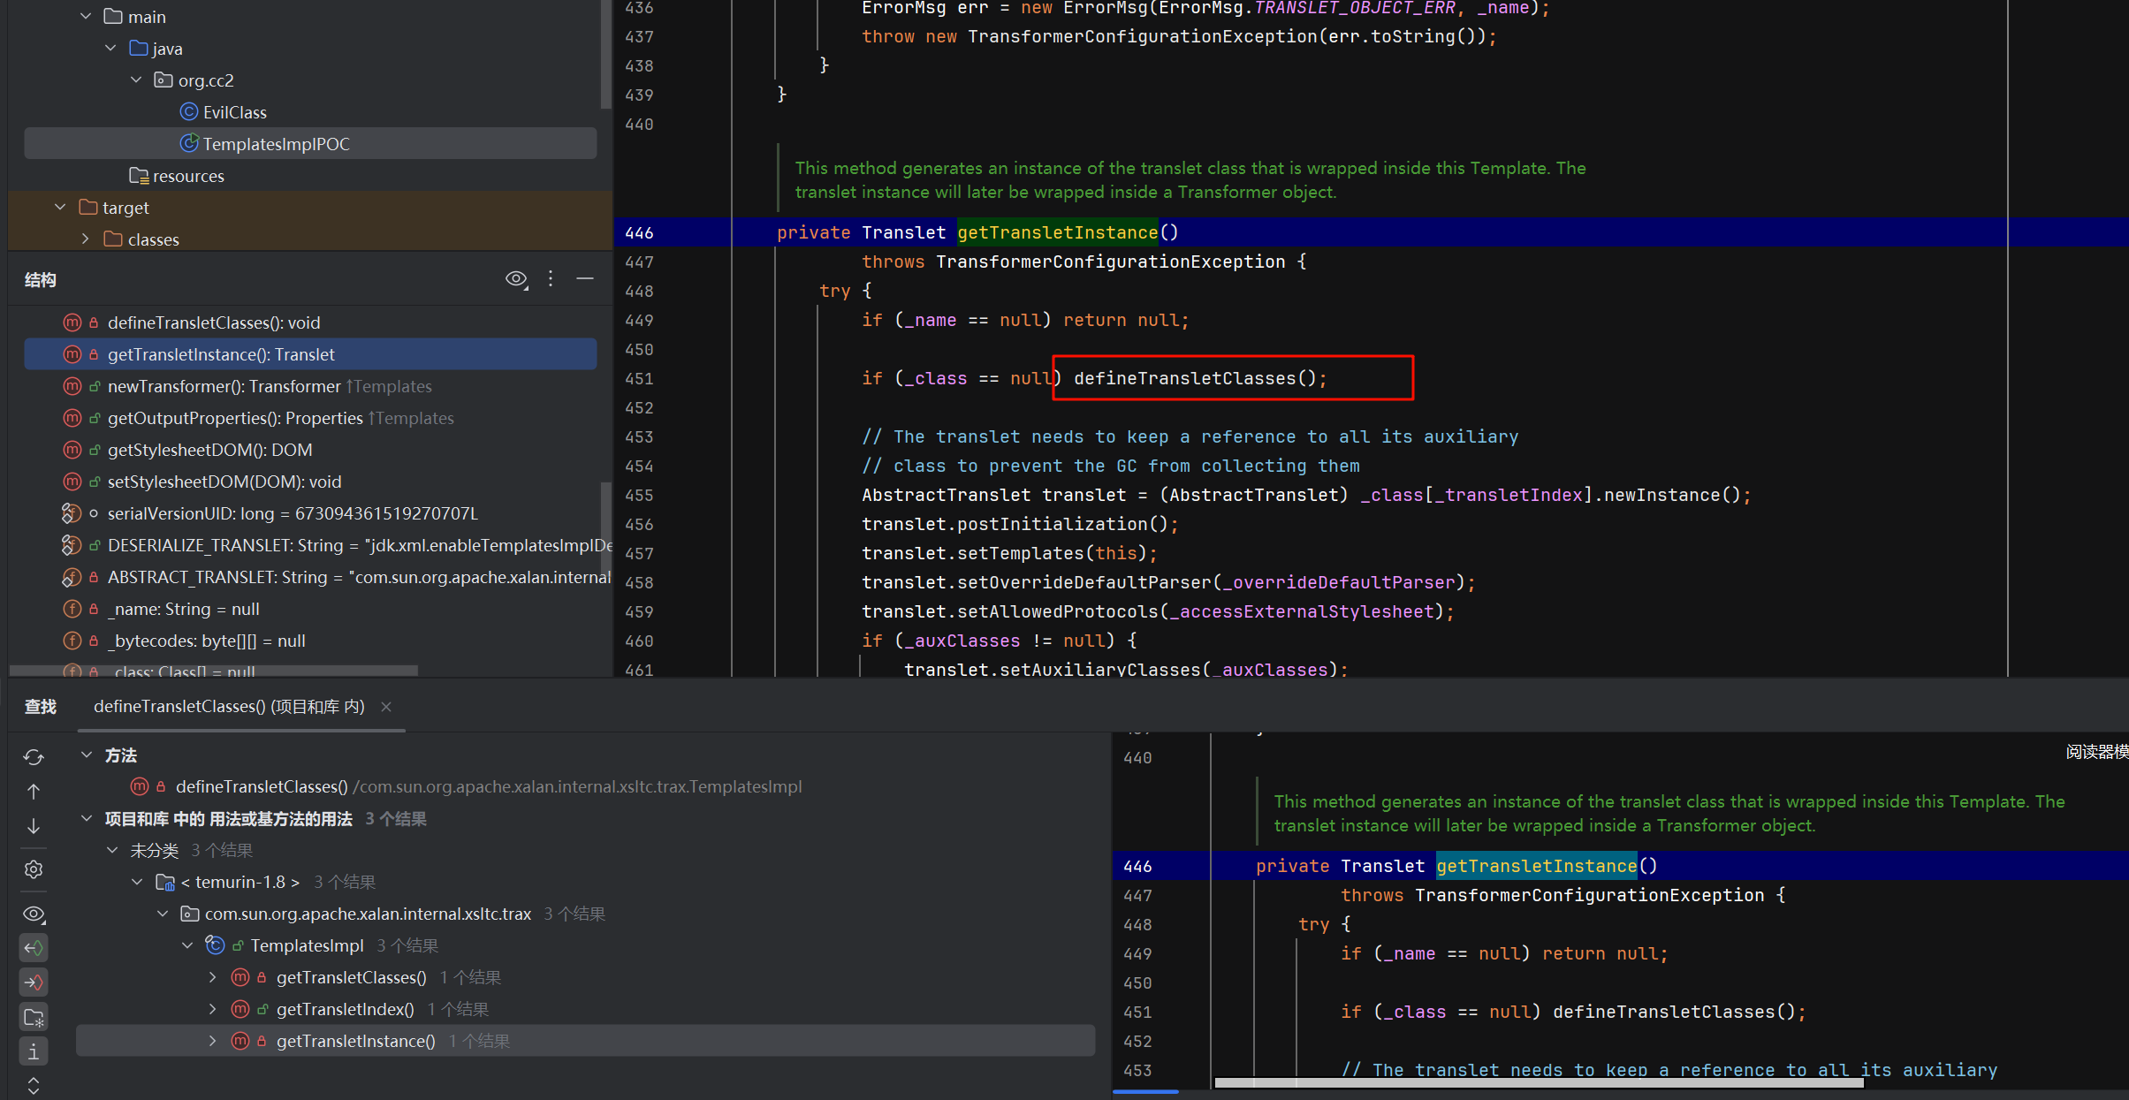Select setStylesheetDOM(DOM): void in Structure
2129x1100 pixels.
tap(224, 482)
